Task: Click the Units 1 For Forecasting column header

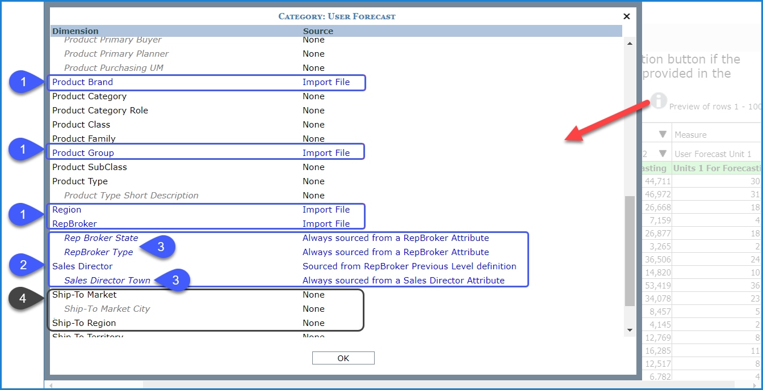Action: pyautogui.click(x=716, y=168)
